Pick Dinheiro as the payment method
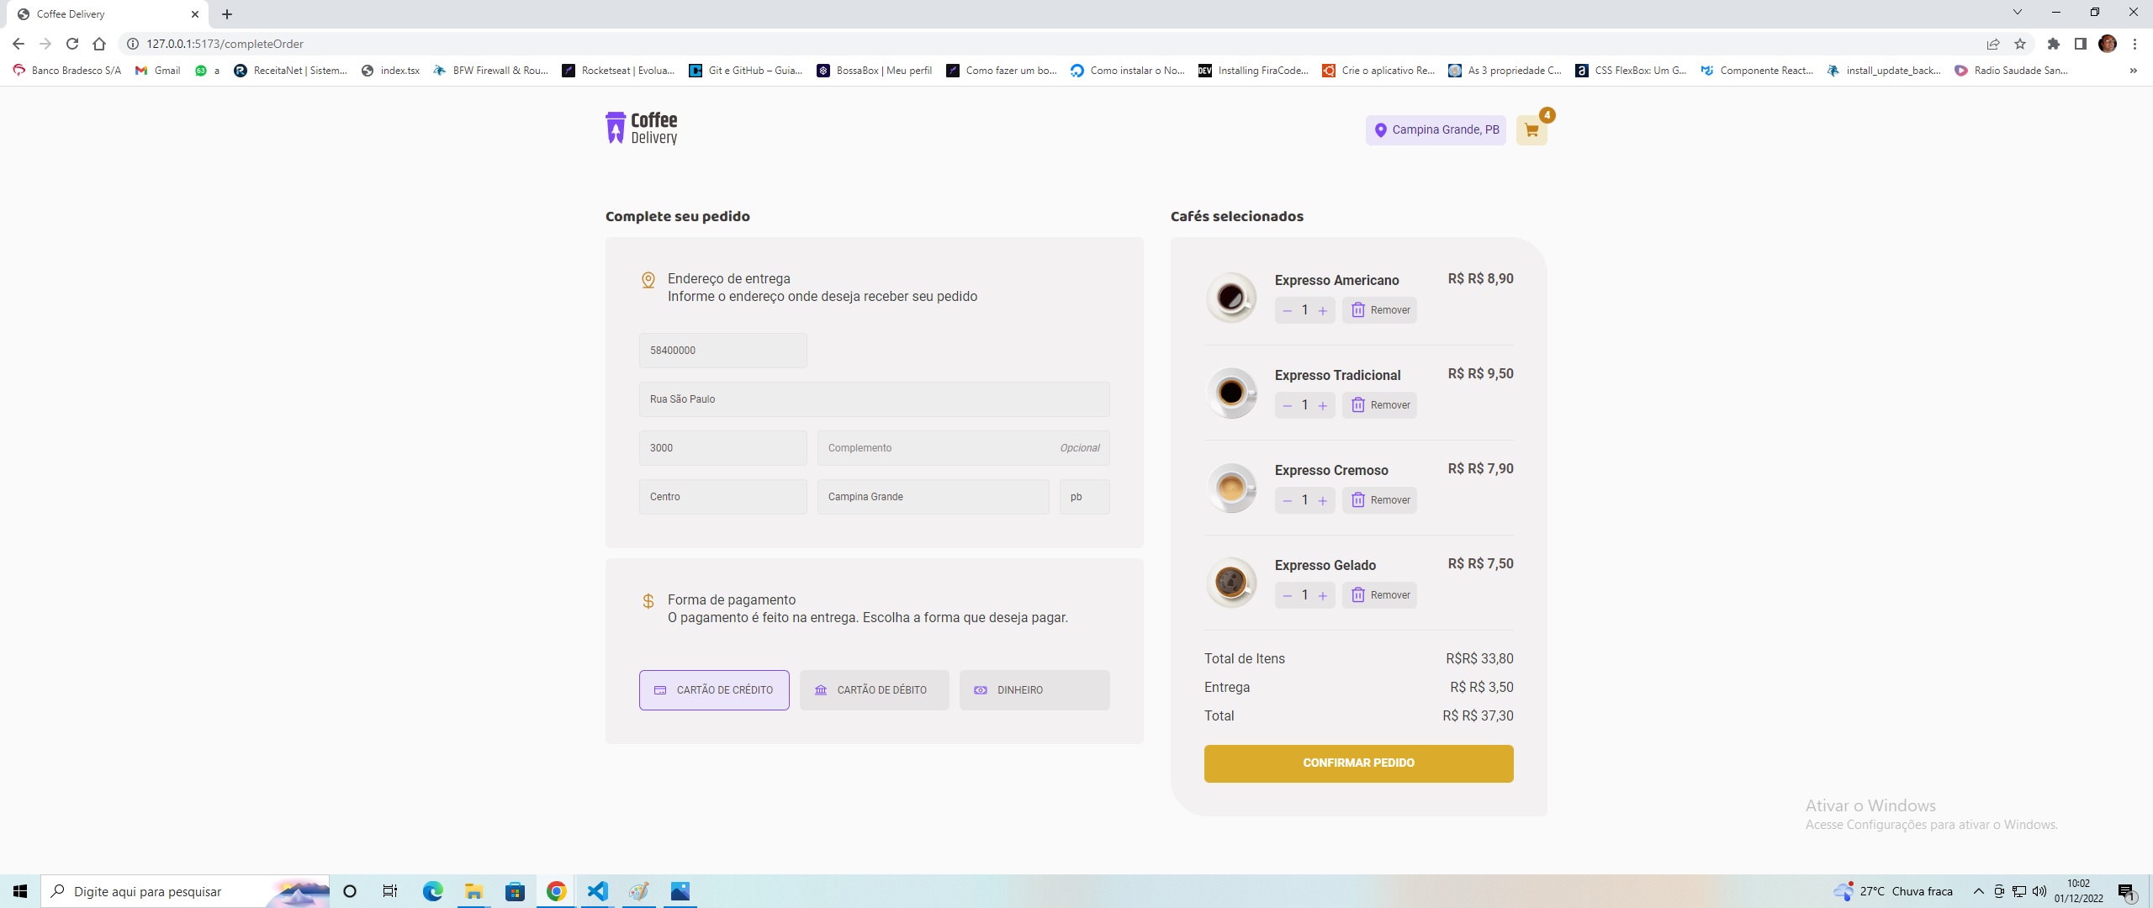This screenshot has width=2153, height=908. coord(1034,690)
